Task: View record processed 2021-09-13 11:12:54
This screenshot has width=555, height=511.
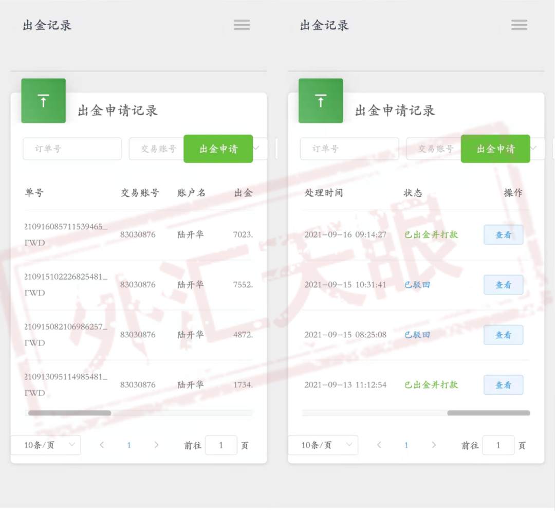Action: click(503, 385)
